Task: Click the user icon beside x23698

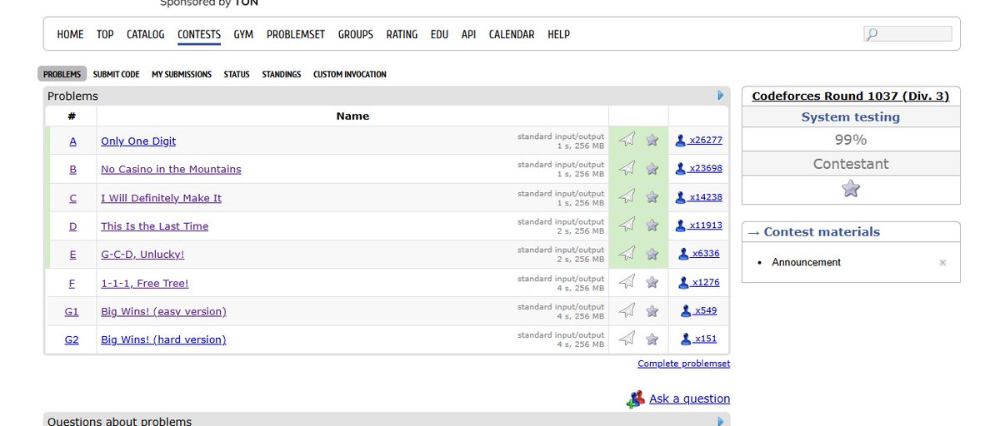Action: point(681,169)
